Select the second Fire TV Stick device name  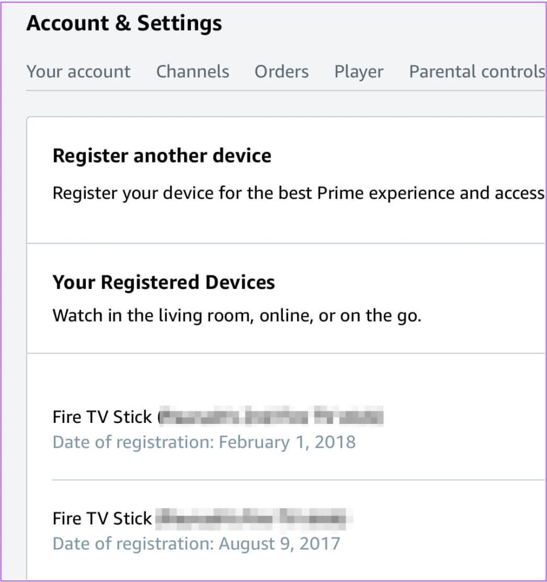click(101, 518)
